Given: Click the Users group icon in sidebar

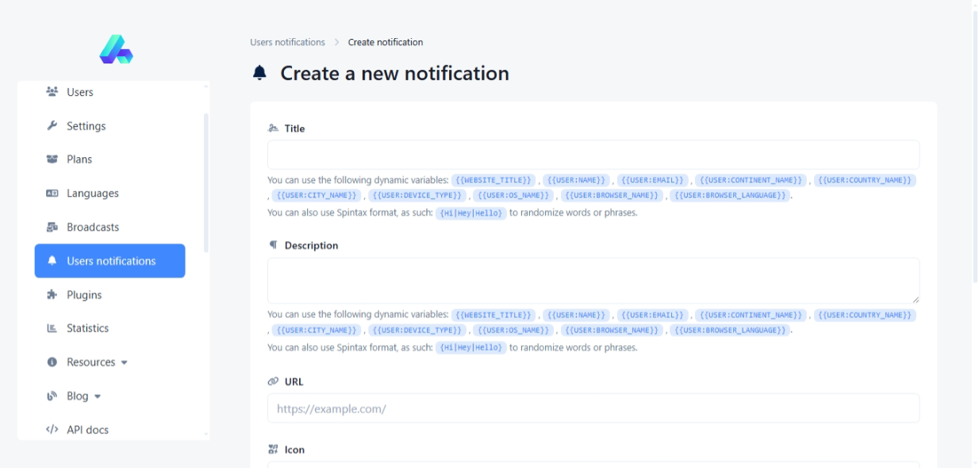Looking at the screenshot, I should tap(52, 92).
